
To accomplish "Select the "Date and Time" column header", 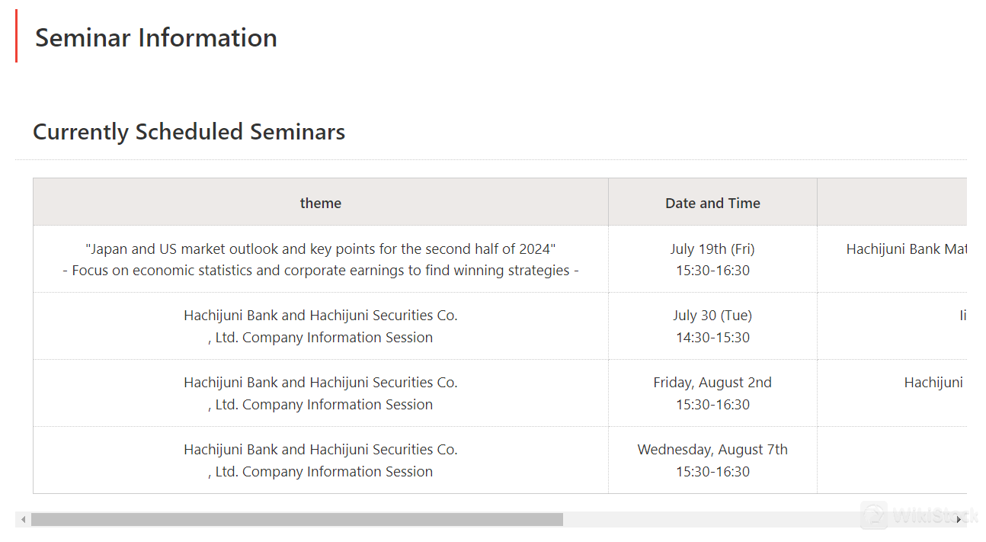I will (712, 203).
